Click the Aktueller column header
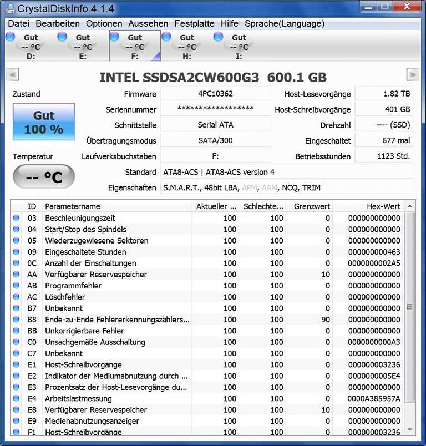This screenshot has height=446, width=426. [x=216, y=206]
